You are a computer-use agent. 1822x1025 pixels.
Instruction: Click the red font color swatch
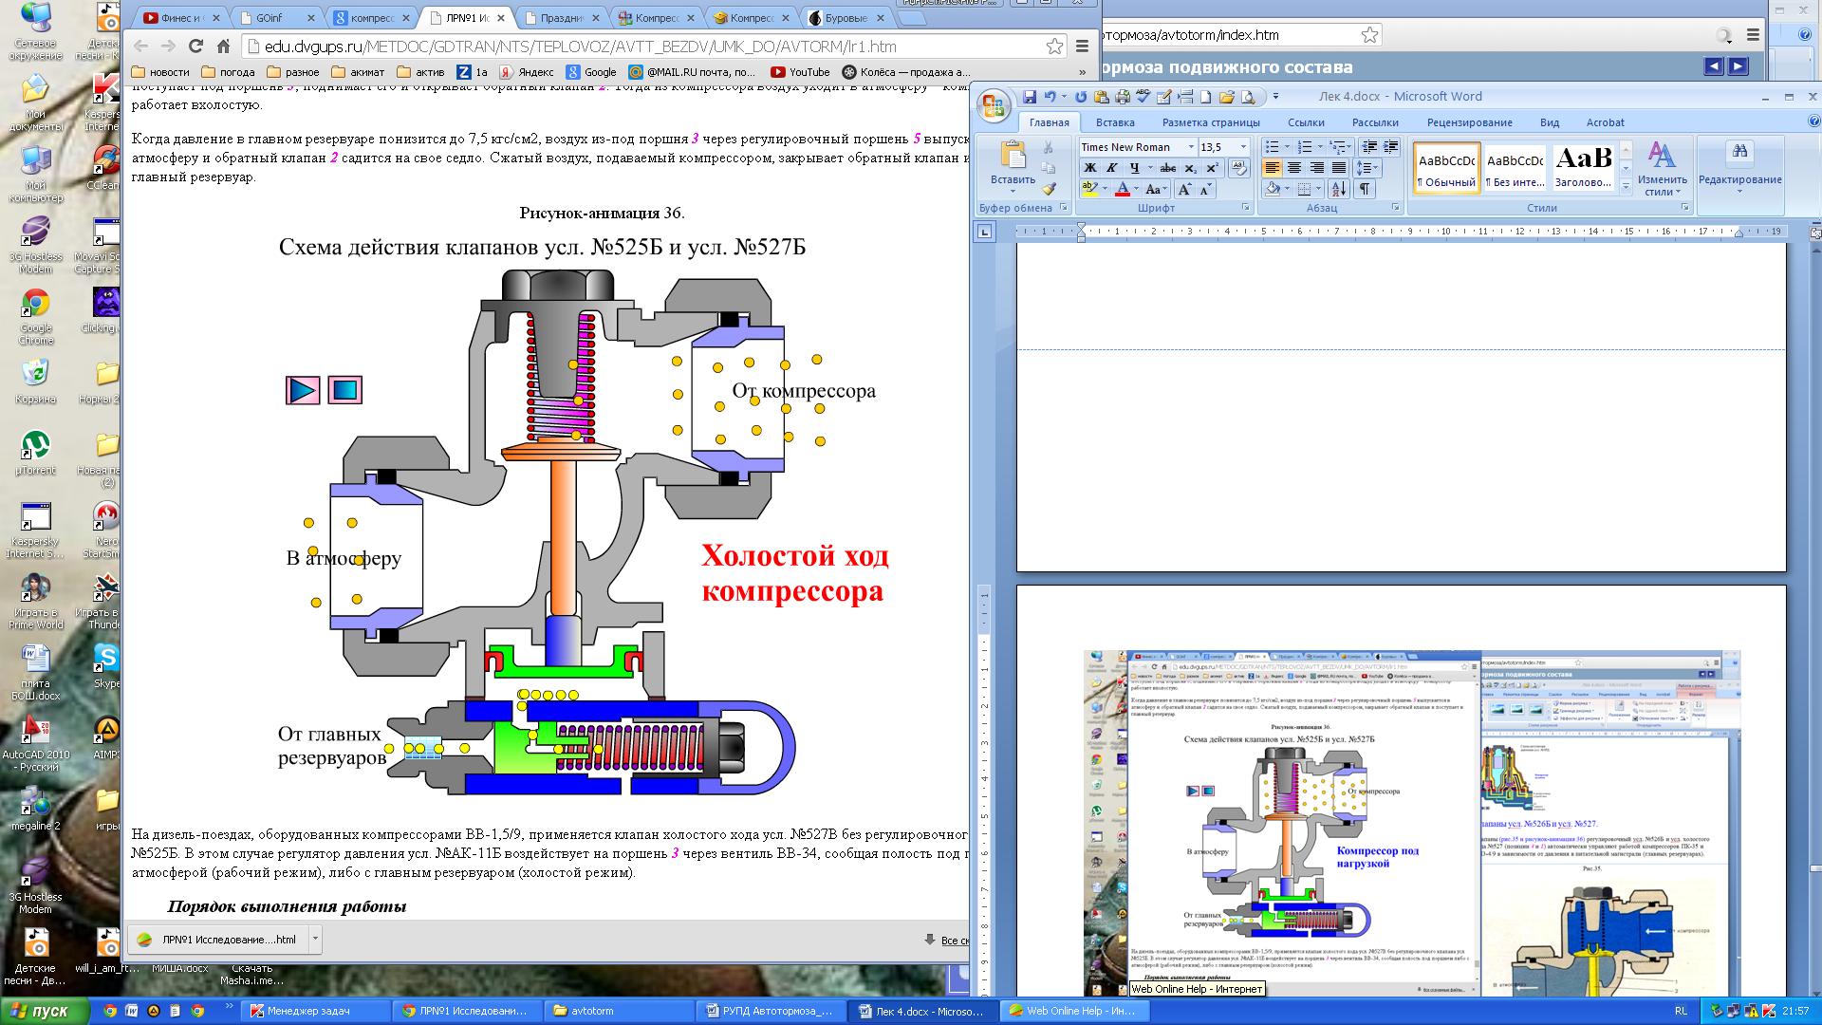(1123, 189)
